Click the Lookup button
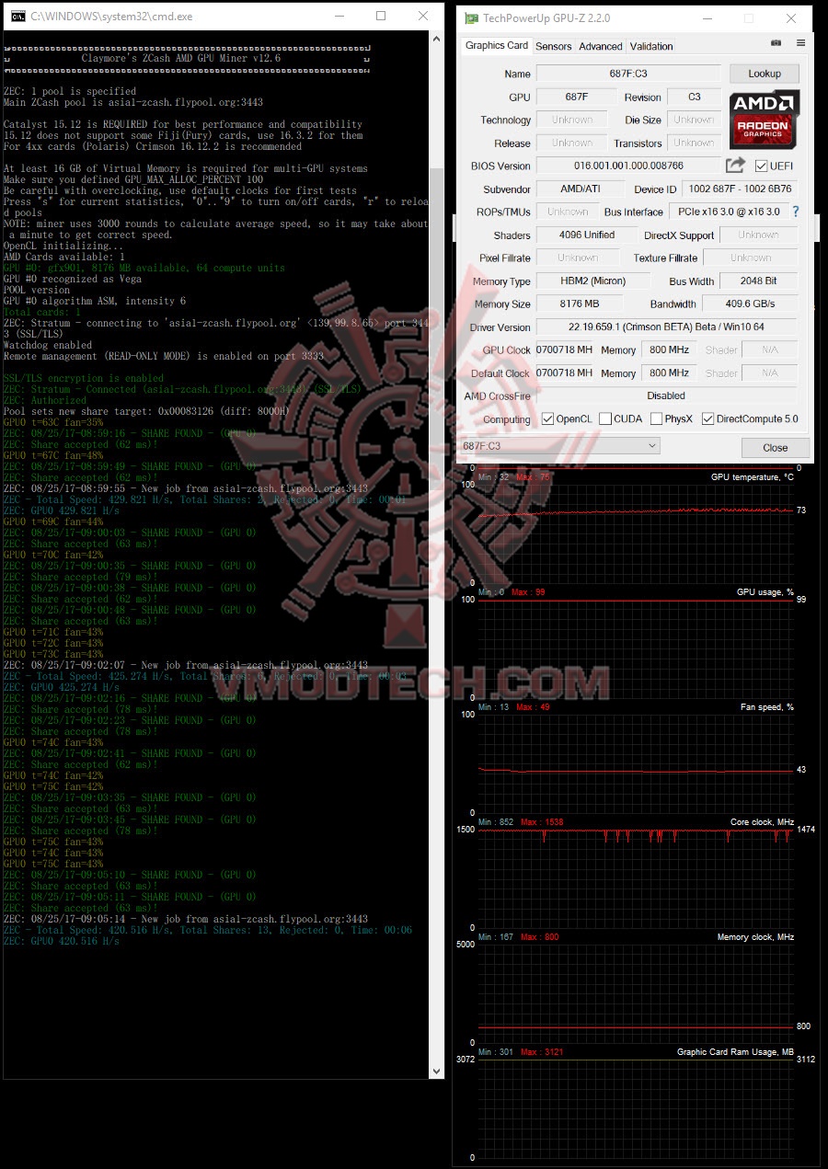Viewport: 828px width, 1169px height. pyautogui.click(x=765, y=74)
